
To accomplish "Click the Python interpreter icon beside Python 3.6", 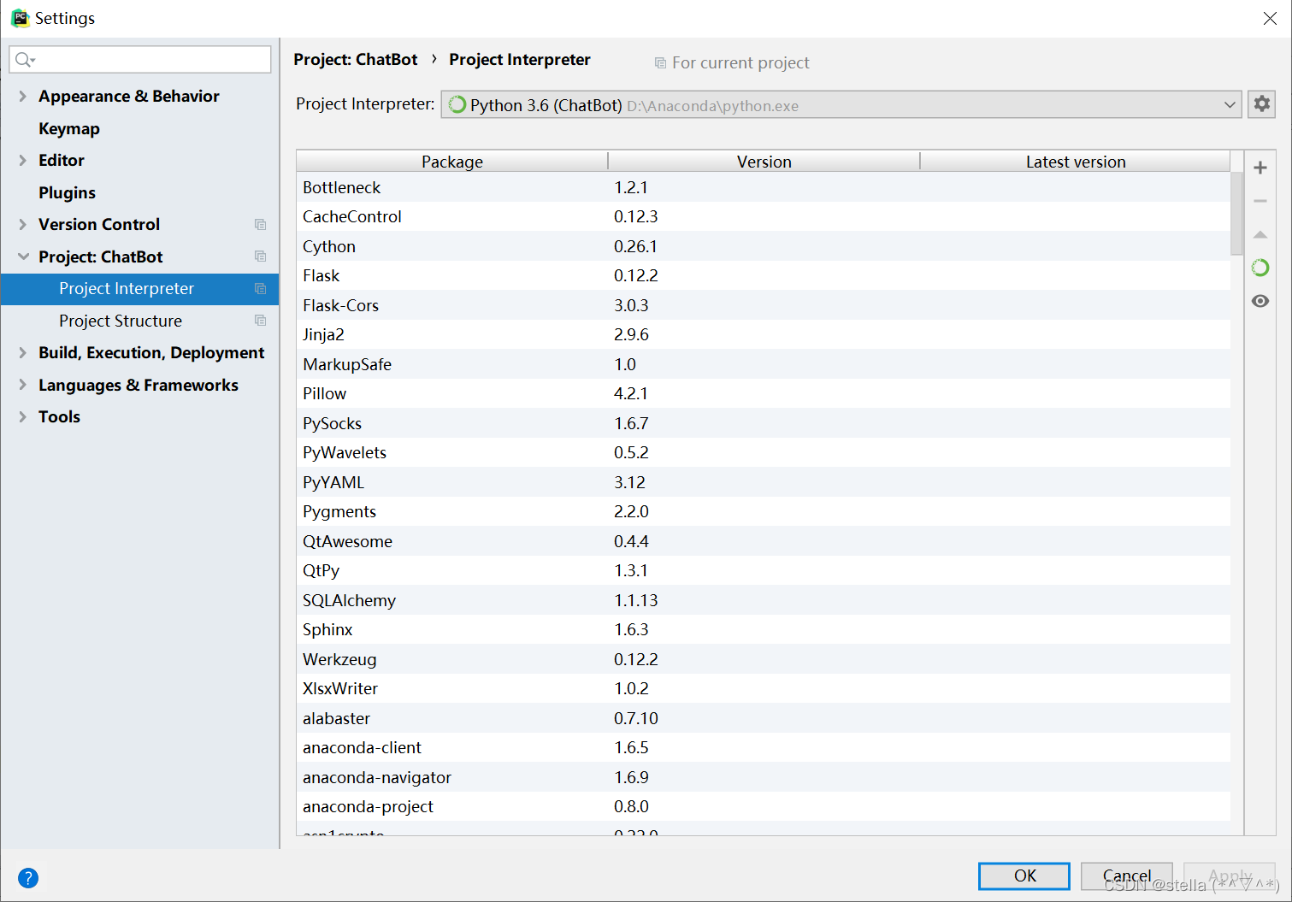I will [x=457, y=104].
